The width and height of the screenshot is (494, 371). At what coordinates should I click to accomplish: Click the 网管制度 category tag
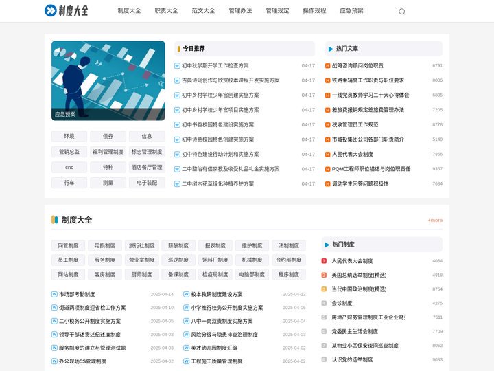68,245
